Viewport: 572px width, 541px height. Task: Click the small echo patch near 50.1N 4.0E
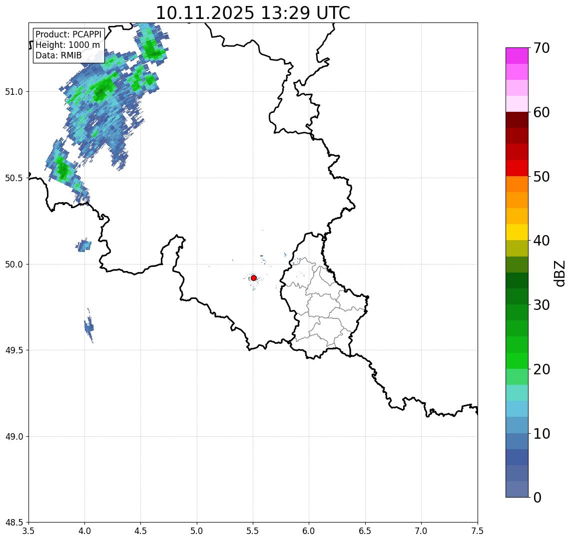click(x=83, y=246)
